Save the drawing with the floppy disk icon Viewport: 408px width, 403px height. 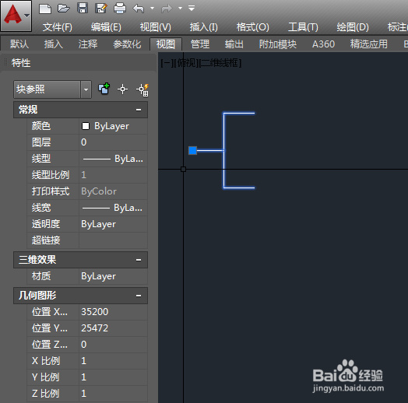tap(83, 8)
